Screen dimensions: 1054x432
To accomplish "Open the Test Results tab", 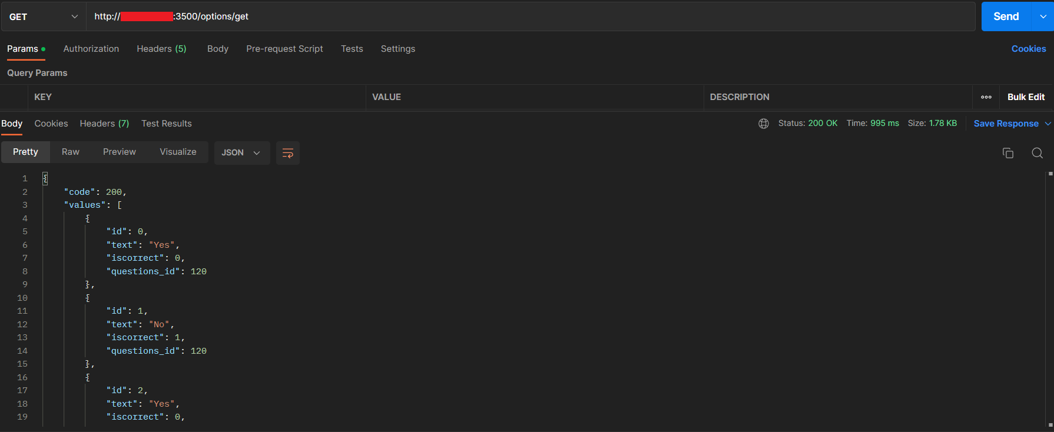I will pyautogui.click(x=167, y=124).
